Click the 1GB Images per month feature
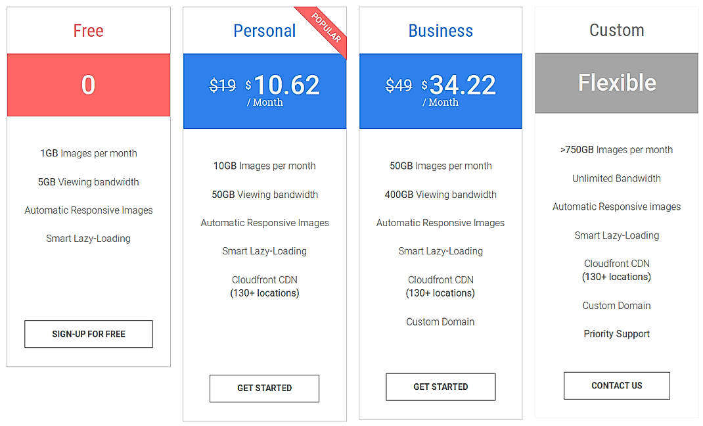The height and width of the screenshot is (426, 703). (88, 153)
